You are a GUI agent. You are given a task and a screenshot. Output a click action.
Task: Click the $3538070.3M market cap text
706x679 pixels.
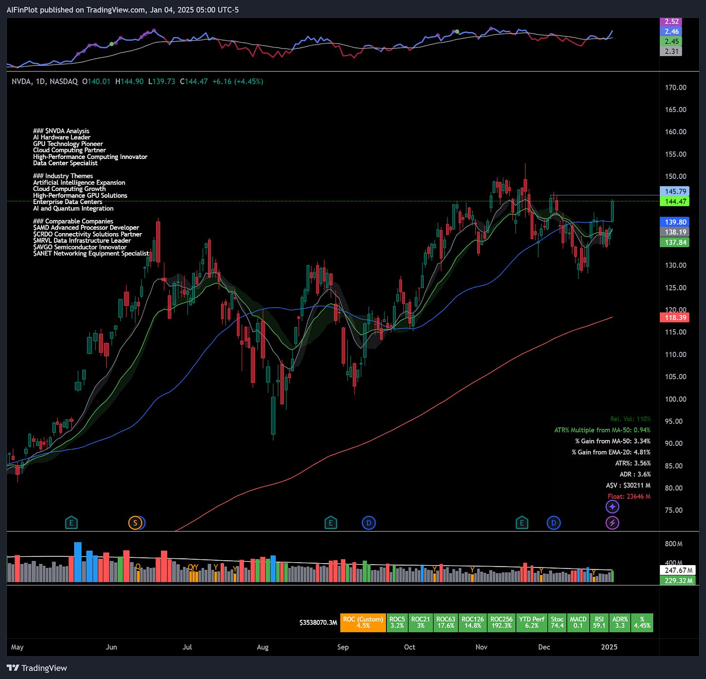(318, 623)
